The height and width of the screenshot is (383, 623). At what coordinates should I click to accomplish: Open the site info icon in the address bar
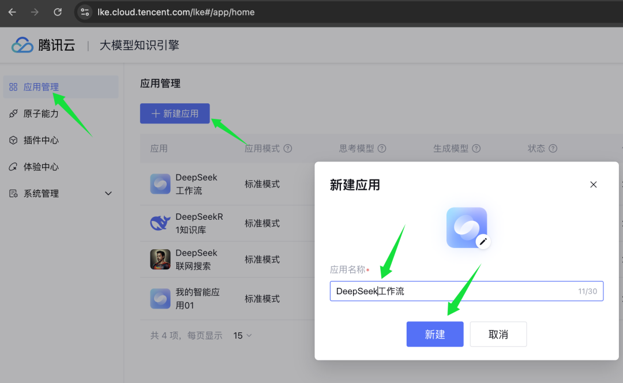point(85,12)
